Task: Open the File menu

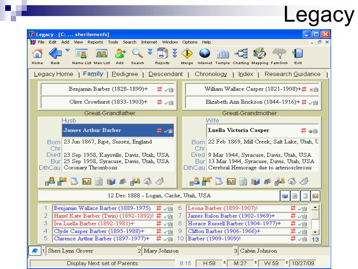Action: [41, 42]
